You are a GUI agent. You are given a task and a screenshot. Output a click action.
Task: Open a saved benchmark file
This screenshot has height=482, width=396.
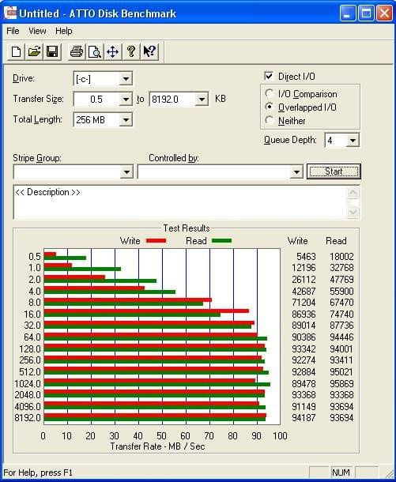tap(34, 51)
